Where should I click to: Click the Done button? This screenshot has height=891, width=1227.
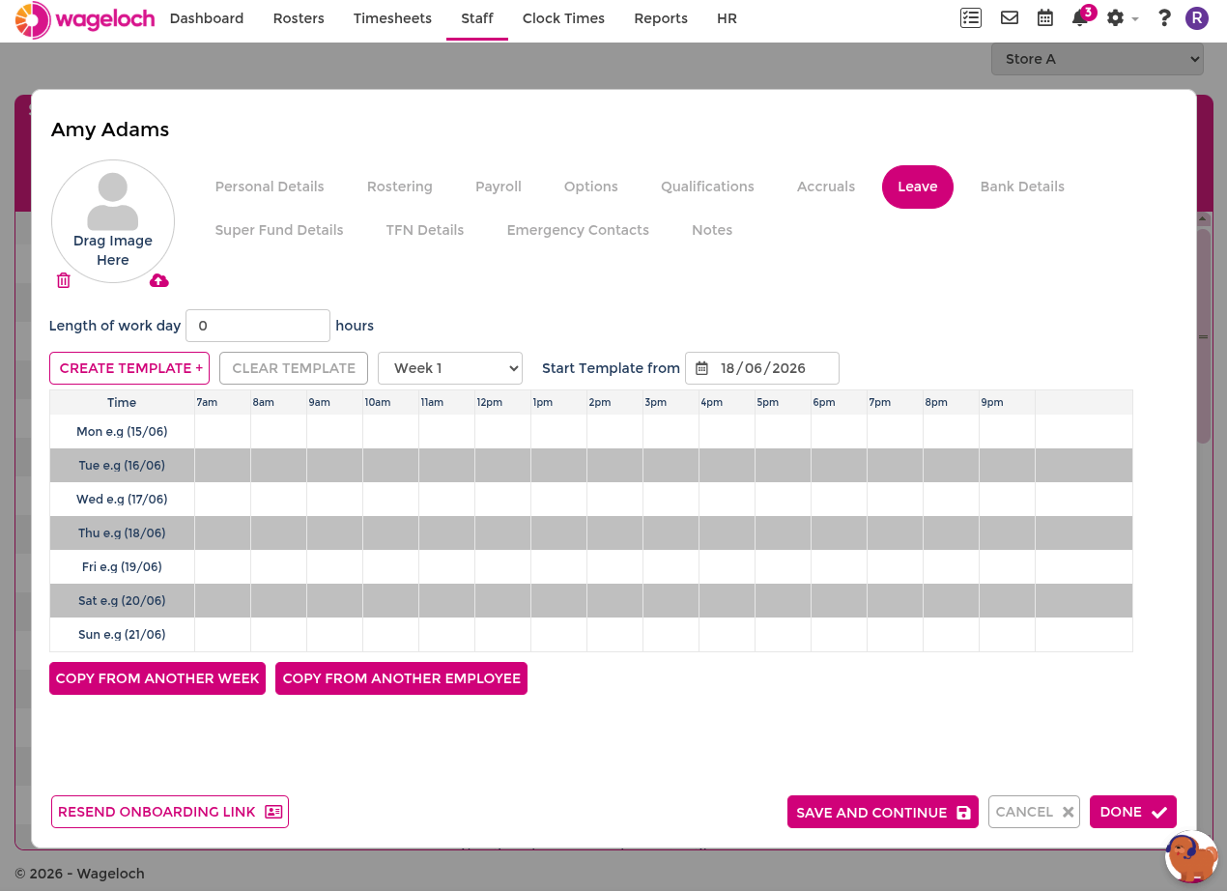[1133, 812]
